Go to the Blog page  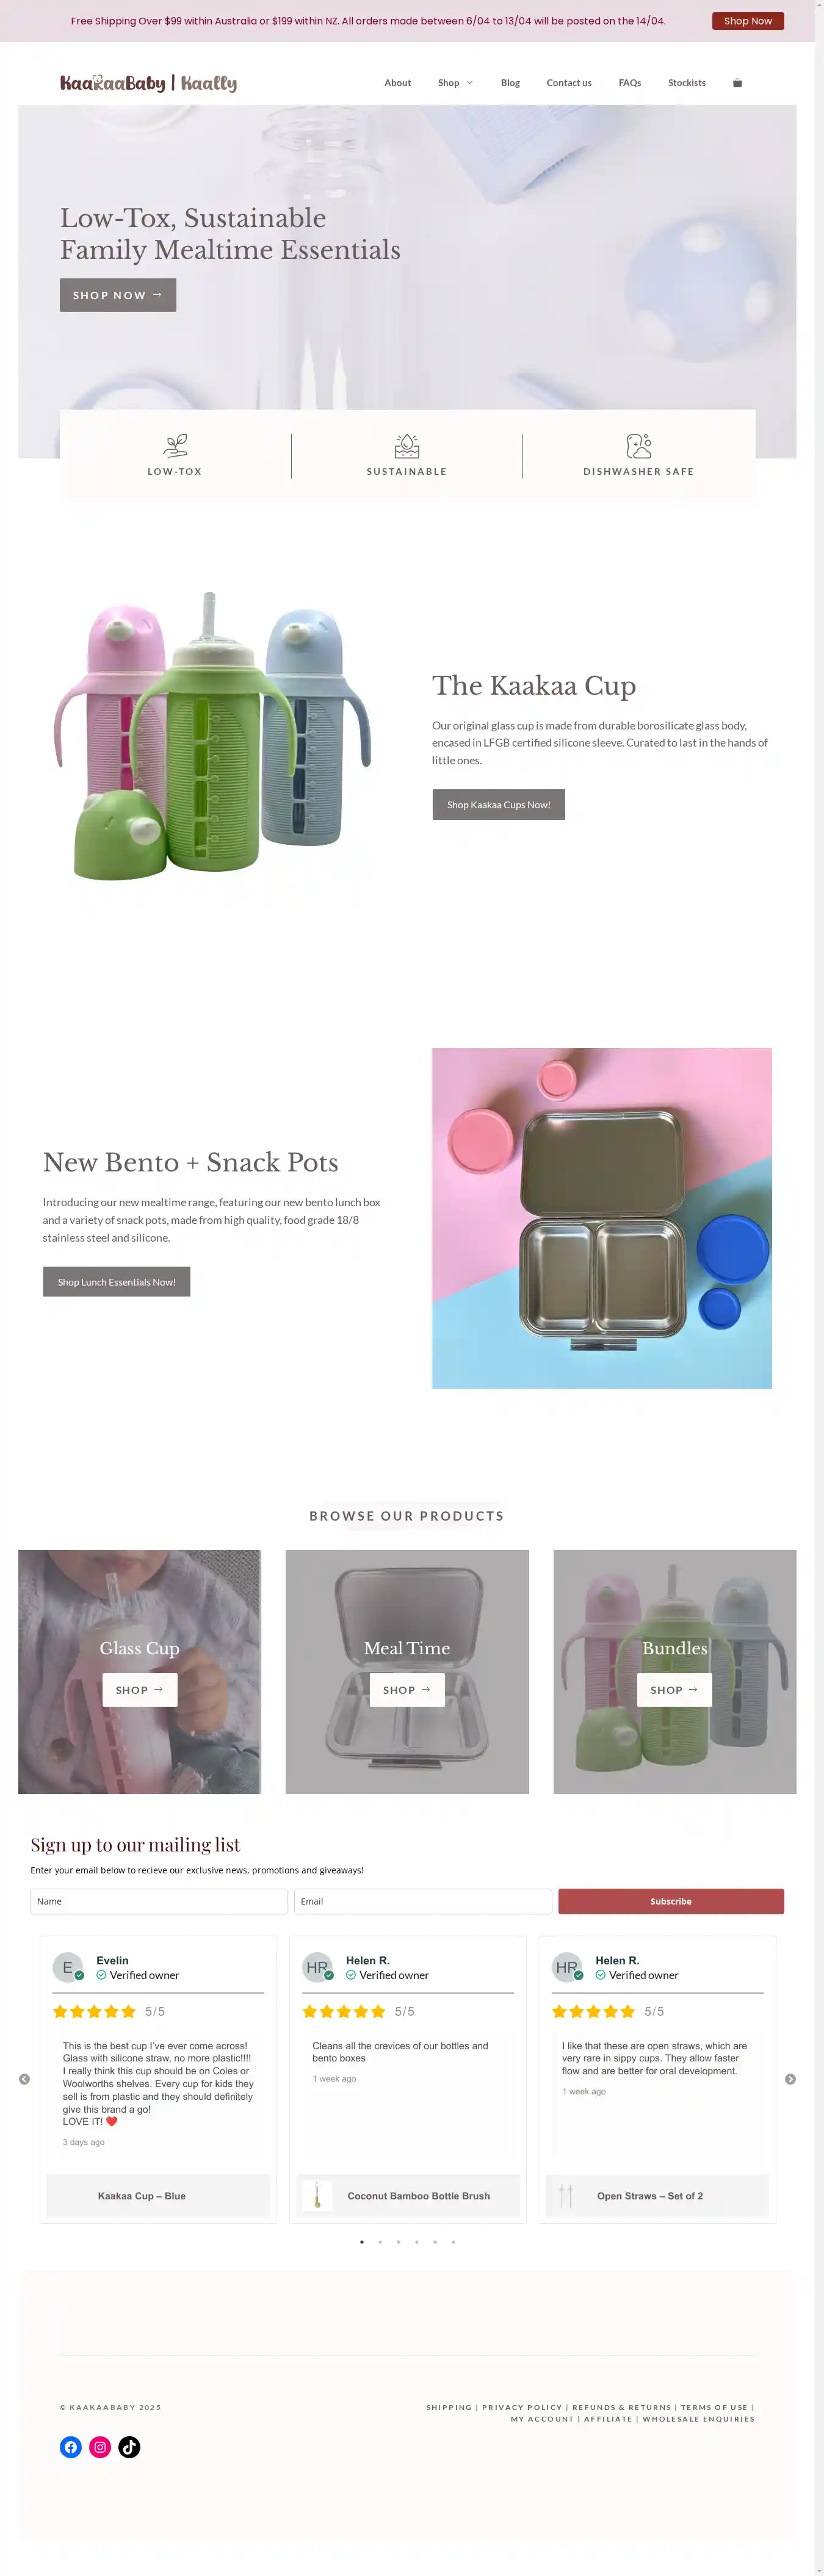coord(510,83)
